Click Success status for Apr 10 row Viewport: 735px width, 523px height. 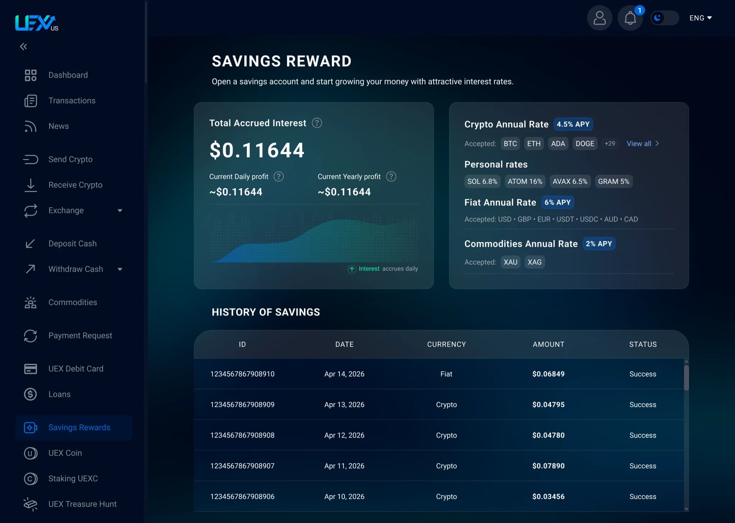point(642,497)
